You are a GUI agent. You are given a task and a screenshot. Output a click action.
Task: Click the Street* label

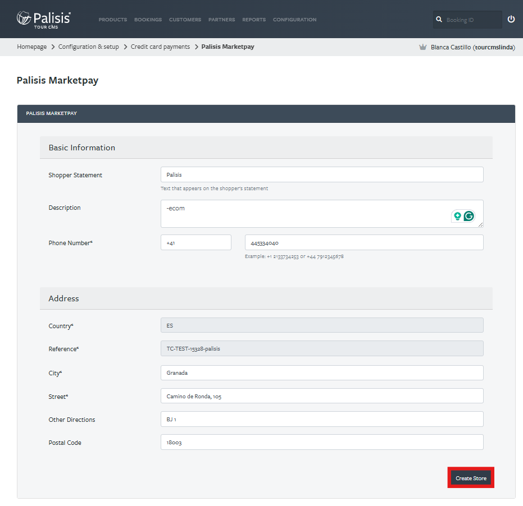tap(58, 397)
